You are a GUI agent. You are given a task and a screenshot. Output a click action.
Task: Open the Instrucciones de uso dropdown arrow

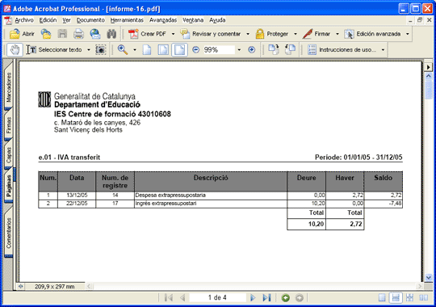383,50
